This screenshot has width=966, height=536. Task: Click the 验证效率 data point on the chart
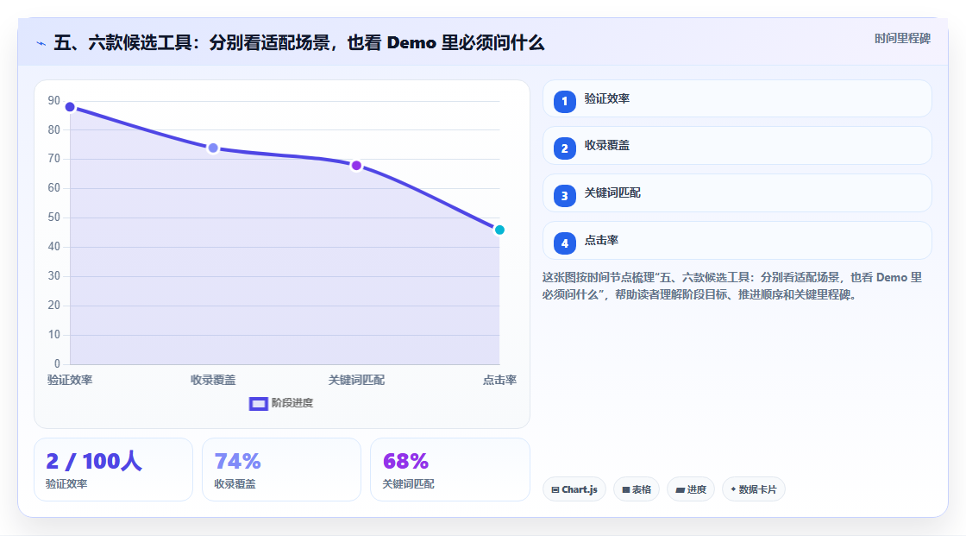pyautogui.click(x=70, y=107)
